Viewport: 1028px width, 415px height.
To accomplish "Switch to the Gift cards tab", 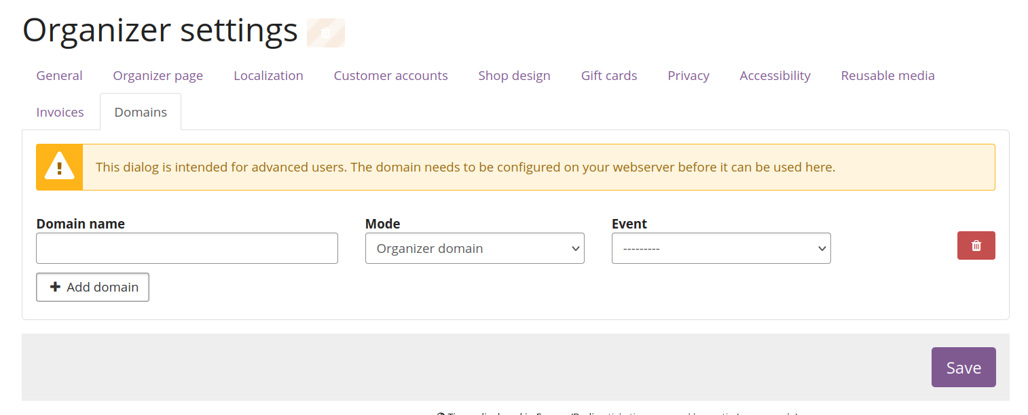I will click(608, 75).
